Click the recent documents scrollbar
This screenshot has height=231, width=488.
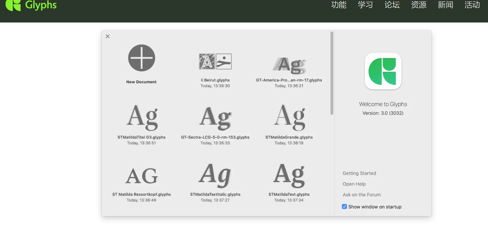pos(332,73)
